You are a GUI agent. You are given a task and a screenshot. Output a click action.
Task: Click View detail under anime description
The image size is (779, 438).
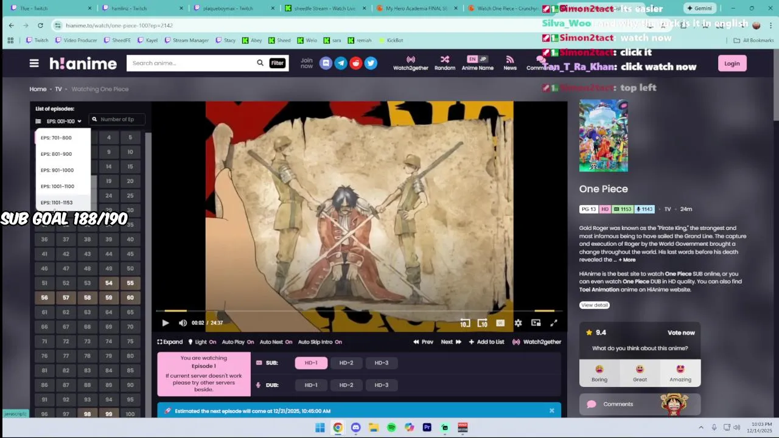[595, 305]
